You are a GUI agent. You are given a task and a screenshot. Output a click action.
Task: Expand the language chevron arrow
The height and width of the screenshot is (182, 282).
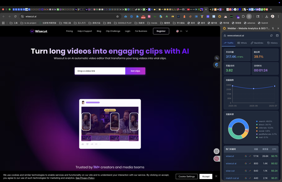coord(187,31)
